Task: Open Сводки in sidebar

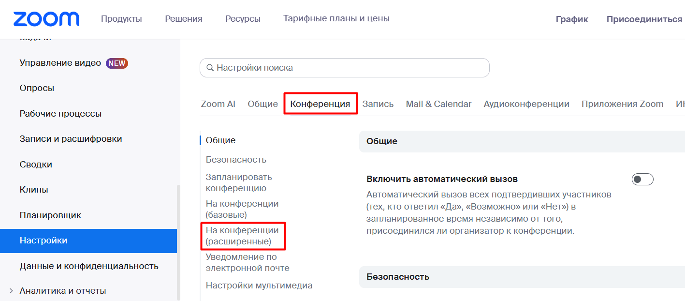Action: (36, 165)
